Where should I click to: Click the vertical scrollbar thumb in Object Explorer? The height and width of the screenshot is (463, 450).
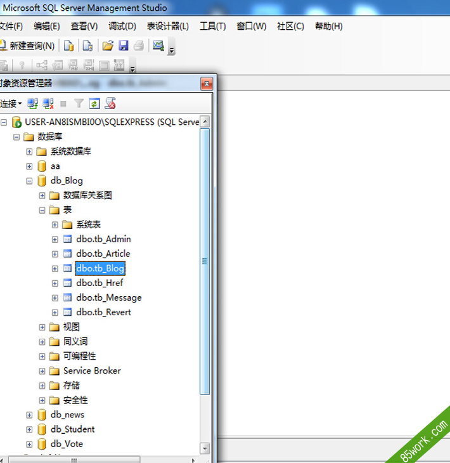pos(205,261)
